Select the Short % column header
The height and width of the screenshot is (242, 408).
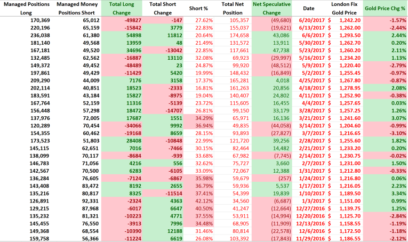click(x=198, y=9)
